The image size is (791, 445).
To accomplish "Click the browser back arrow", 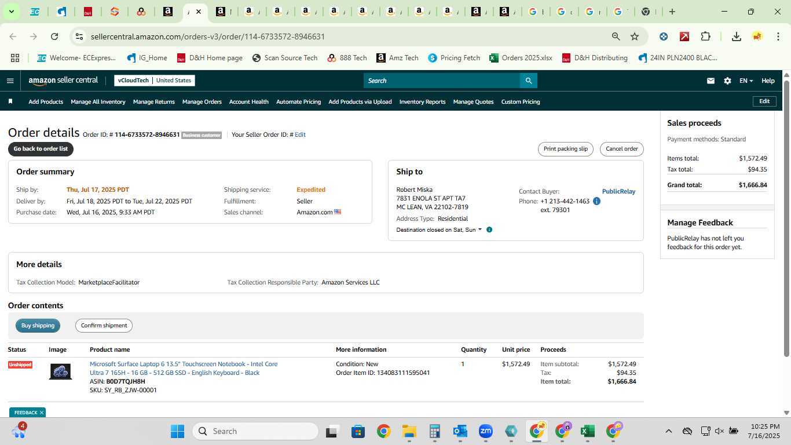I will 13,37.
